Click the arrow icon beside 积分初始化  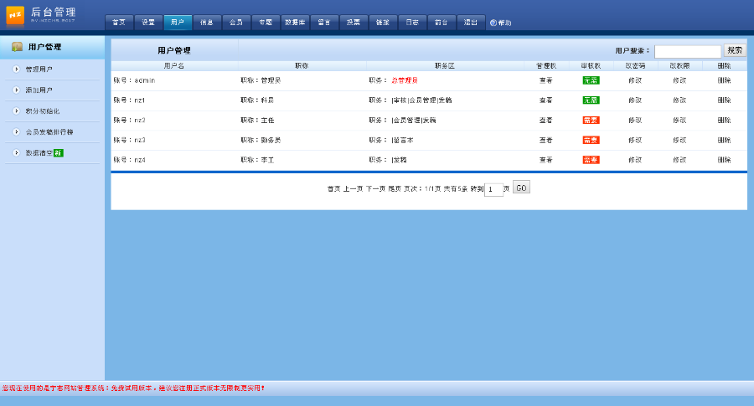pos(17,111)
